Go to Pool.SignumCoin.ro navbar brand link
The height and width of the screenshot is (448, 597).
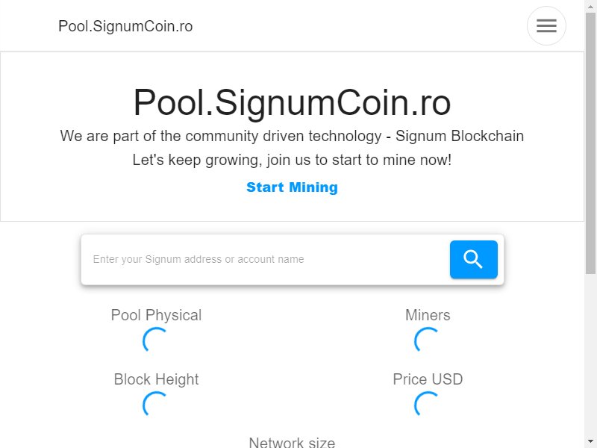pyautogui.click(x=125, y=26)
